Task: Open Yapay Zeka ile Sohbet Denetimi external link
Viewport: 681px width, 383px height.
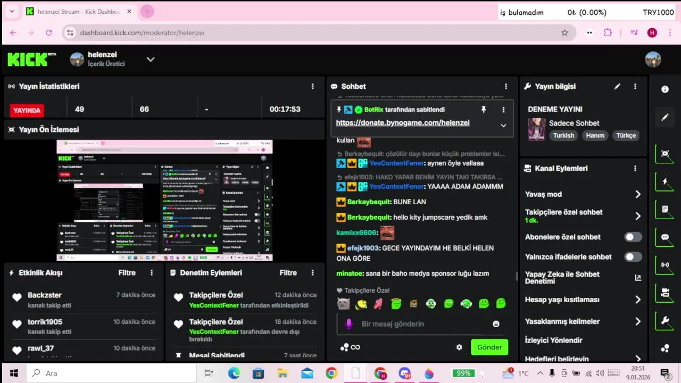Action: [638, 277]
